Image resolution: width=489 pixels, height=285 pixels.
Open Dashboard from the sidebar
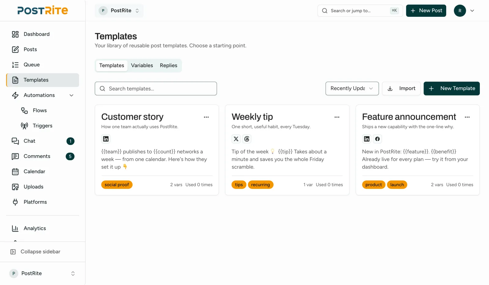click(42, 34)
